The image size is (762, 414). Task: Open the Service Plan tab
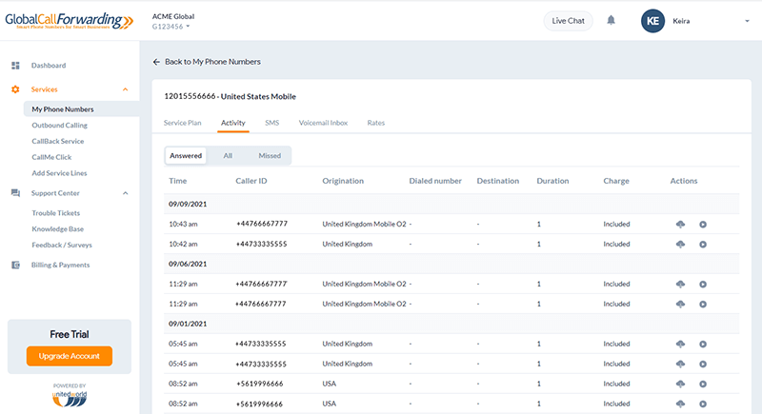(x=182, y=123)
